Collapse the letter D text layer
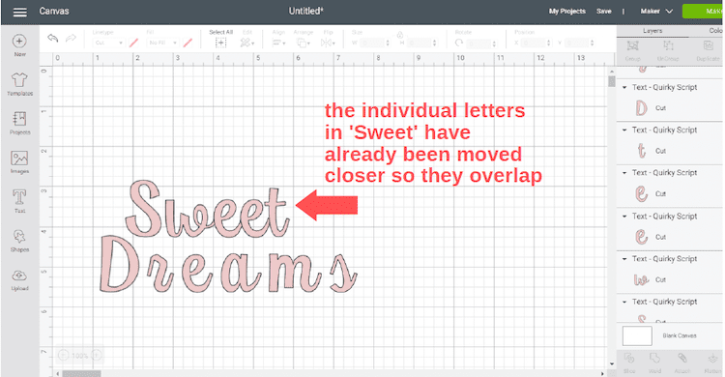Screen dimensions: 725x377 pos(624,87)
